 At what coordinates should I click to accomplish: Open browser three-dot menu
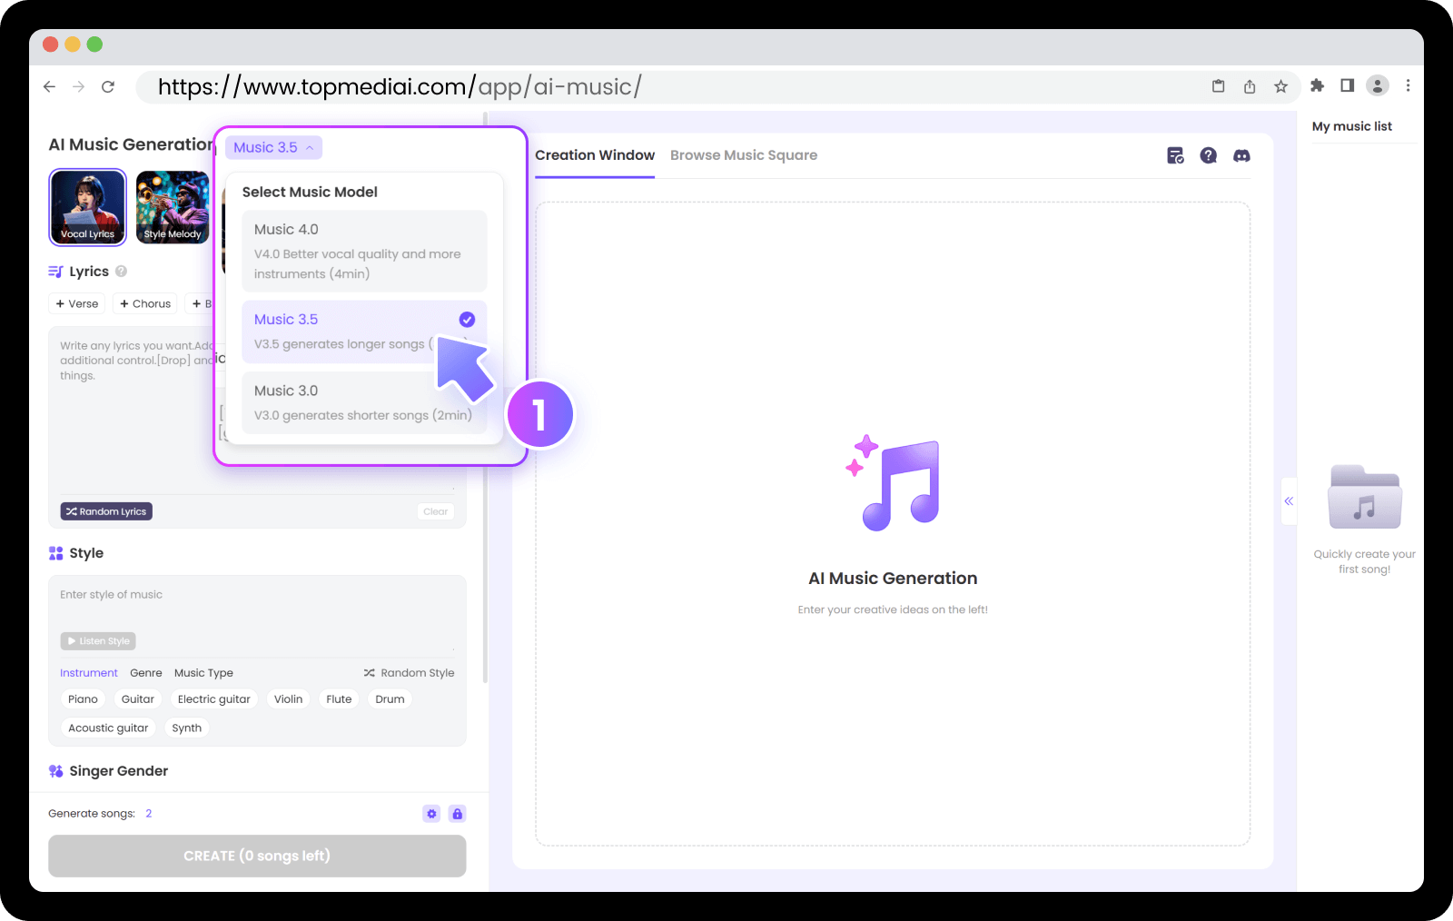(1409, 85)
